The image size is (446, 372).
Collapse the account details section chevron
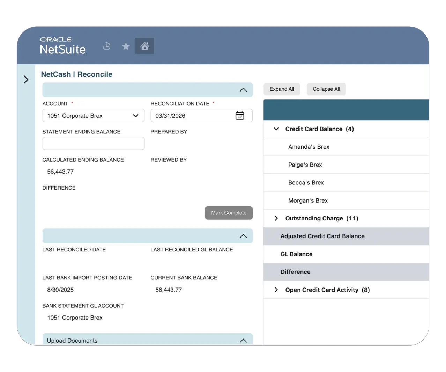coord(243,90)
